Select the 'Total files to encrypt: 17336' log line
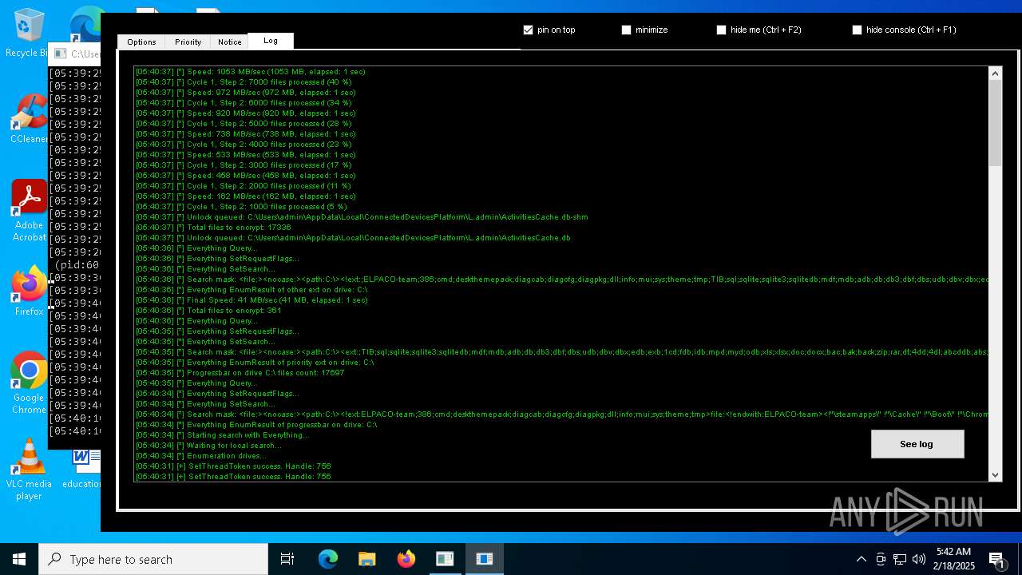This screenshot has width=1022, height=575. point(213,228)
